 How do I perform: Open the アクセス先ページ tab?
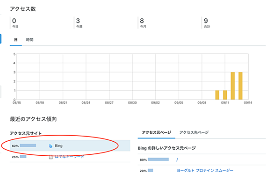pos(194,132)
